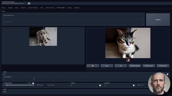Open the Settings tab

tap(69, 8)
